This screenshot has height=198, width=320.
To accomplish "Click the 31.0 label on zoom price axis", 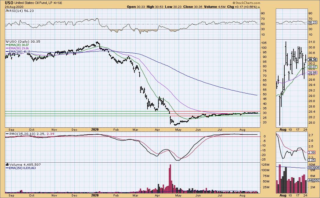I will coord(312,42).
